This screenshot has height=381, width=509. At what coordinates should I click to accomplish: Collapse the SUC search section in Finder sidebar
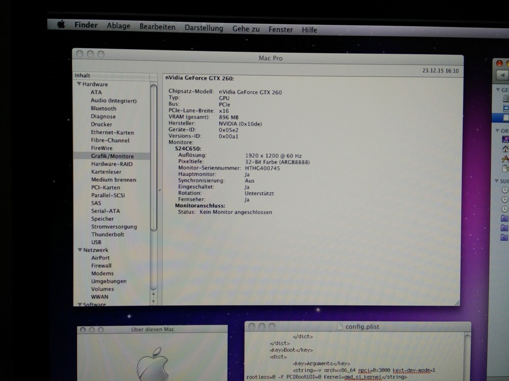pyautogui.click(x=497, y=181)
